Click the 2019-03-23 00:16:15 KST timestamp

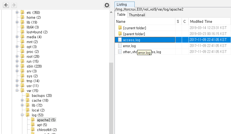[x=208, y=34]
